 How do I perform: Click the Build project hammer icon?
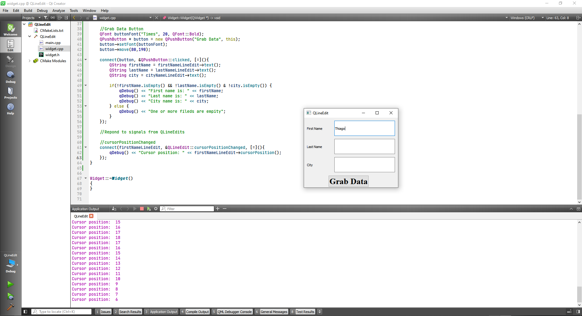coord(11,307)
